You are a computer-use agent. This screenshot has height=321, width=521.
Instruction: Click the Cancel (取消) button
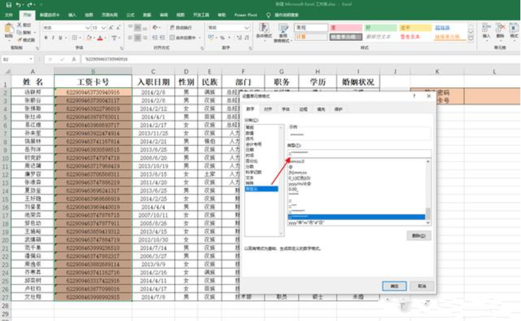(x=421, y=286)
